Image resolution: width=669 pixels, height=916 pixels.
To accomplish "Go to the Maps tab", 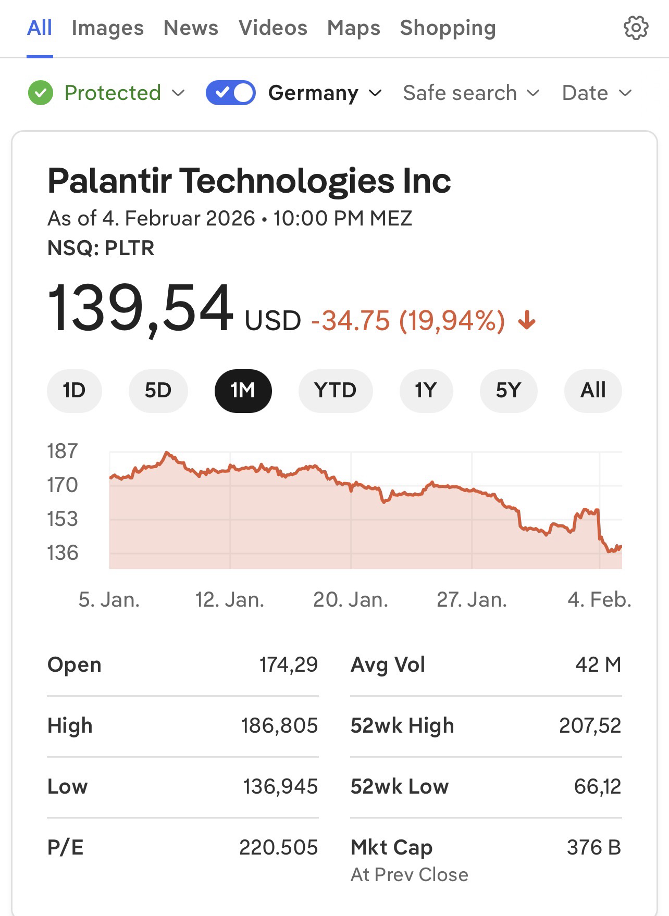I will [x=354, y=28].
